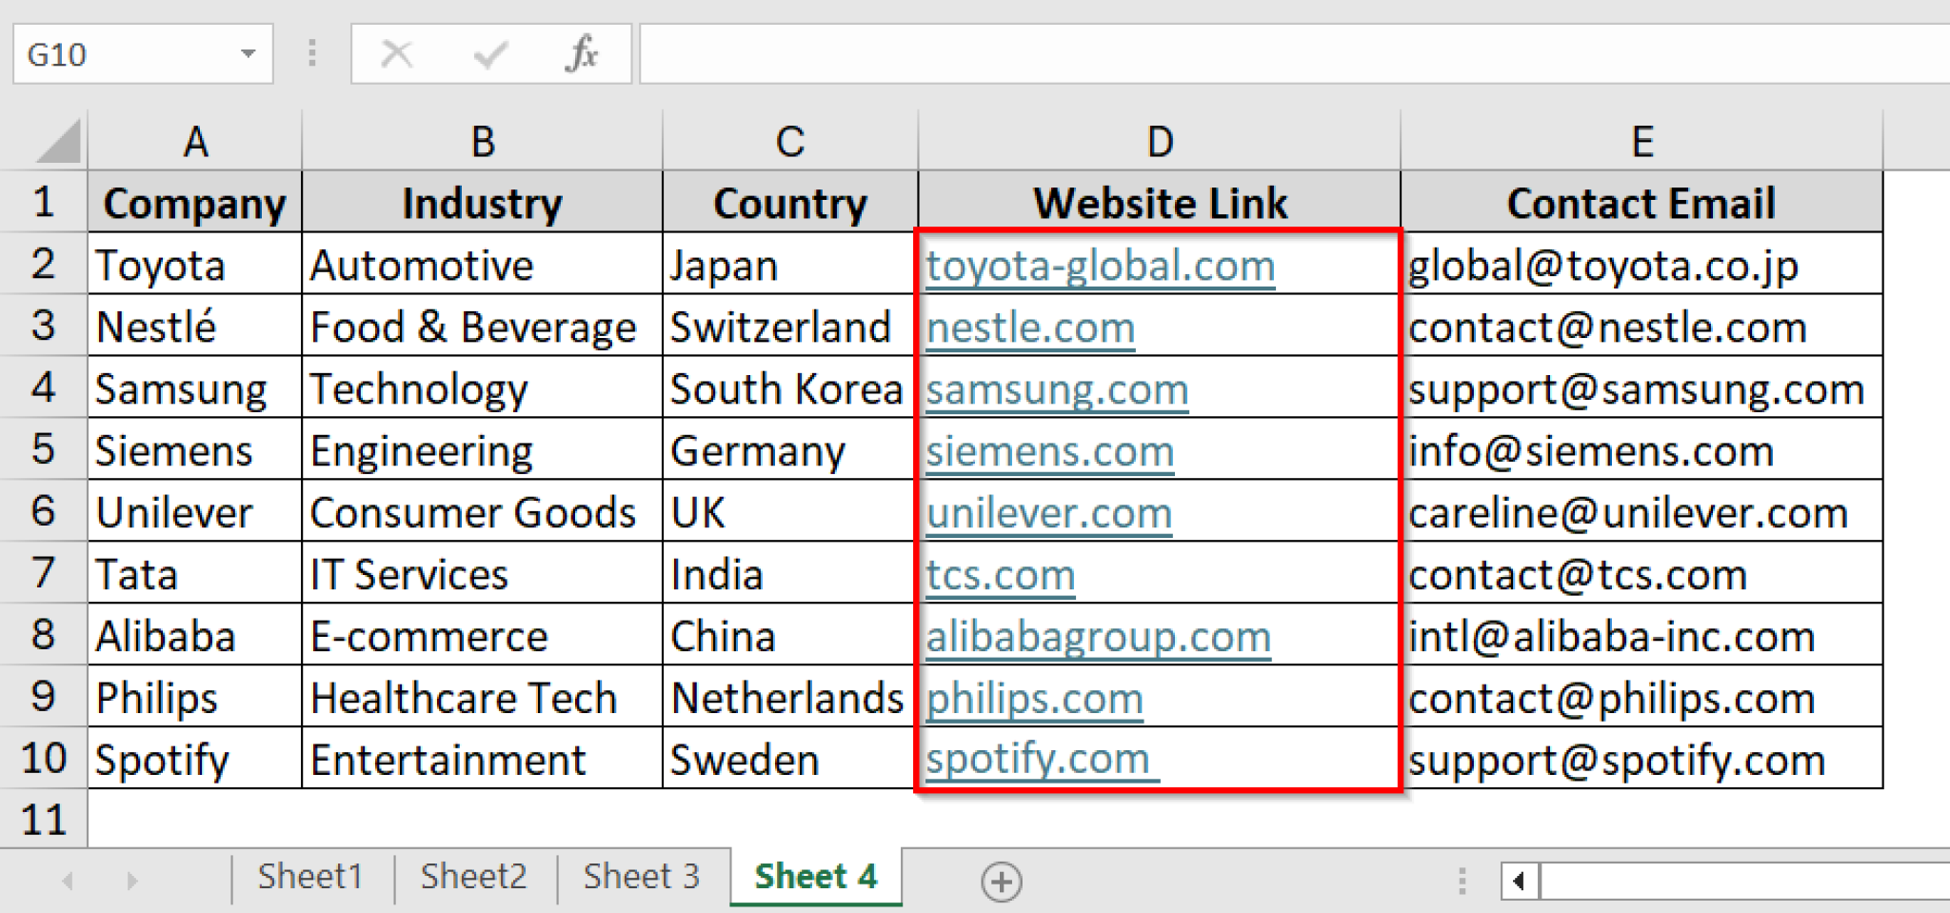
Task: Switch to the Sheet1 tab
Action: 310,876
